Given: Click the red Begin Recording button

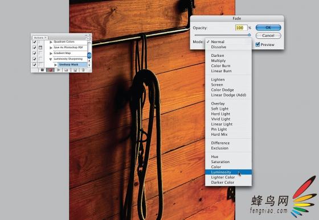Looking at the screenshot, I should point(50,70).
